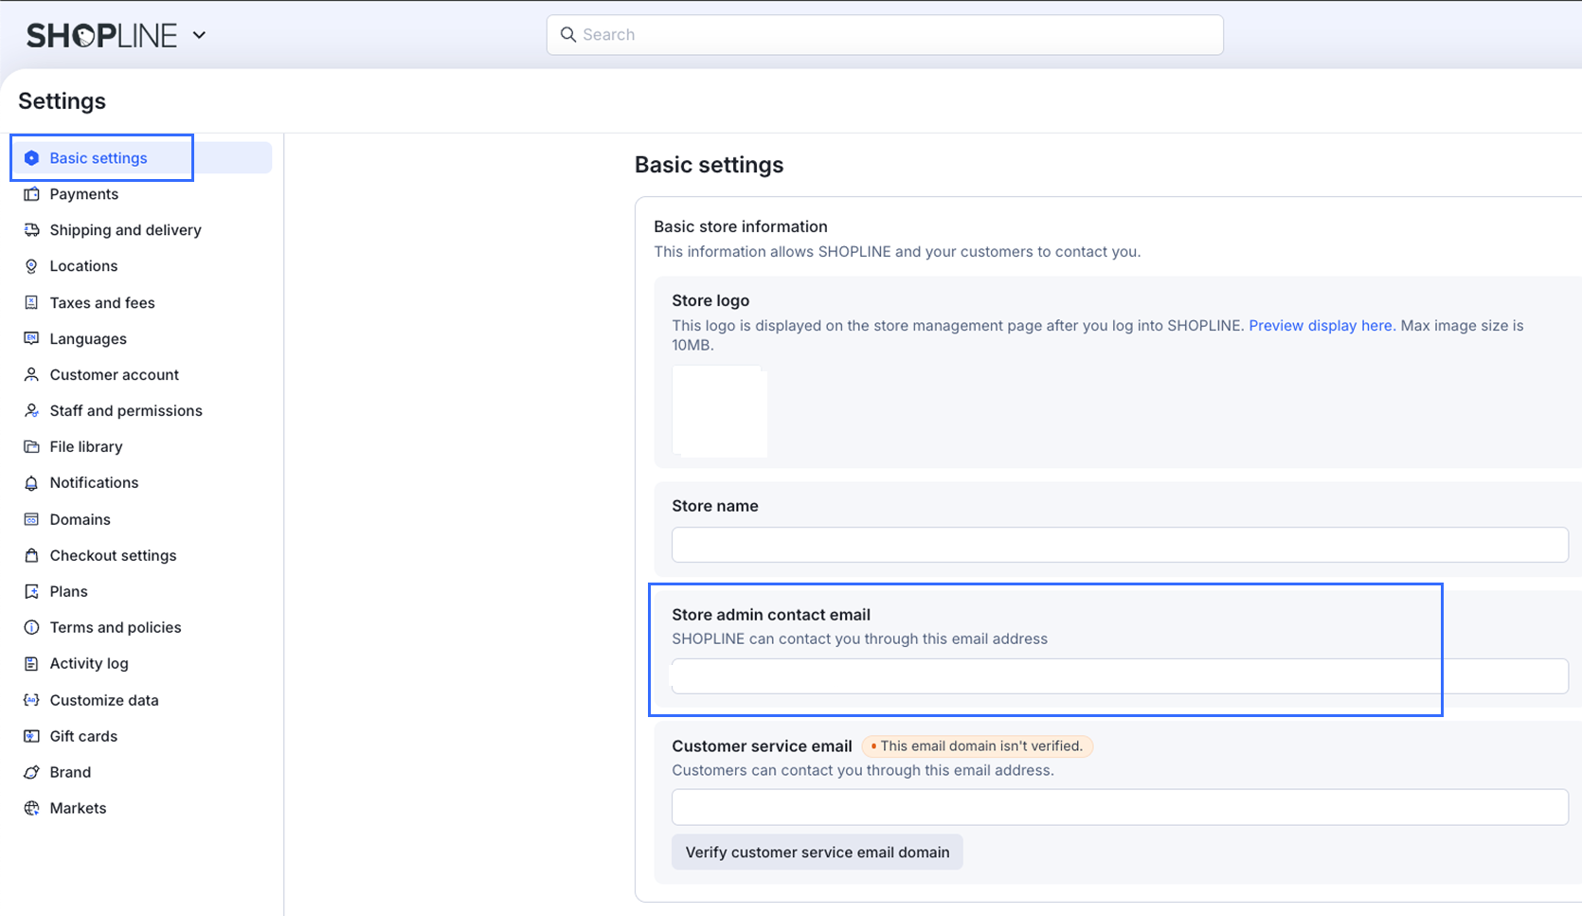This screenshot has width=1582, height=916.
Task: Click the Payments sidebar icon
Action: (x=31, y=194)
